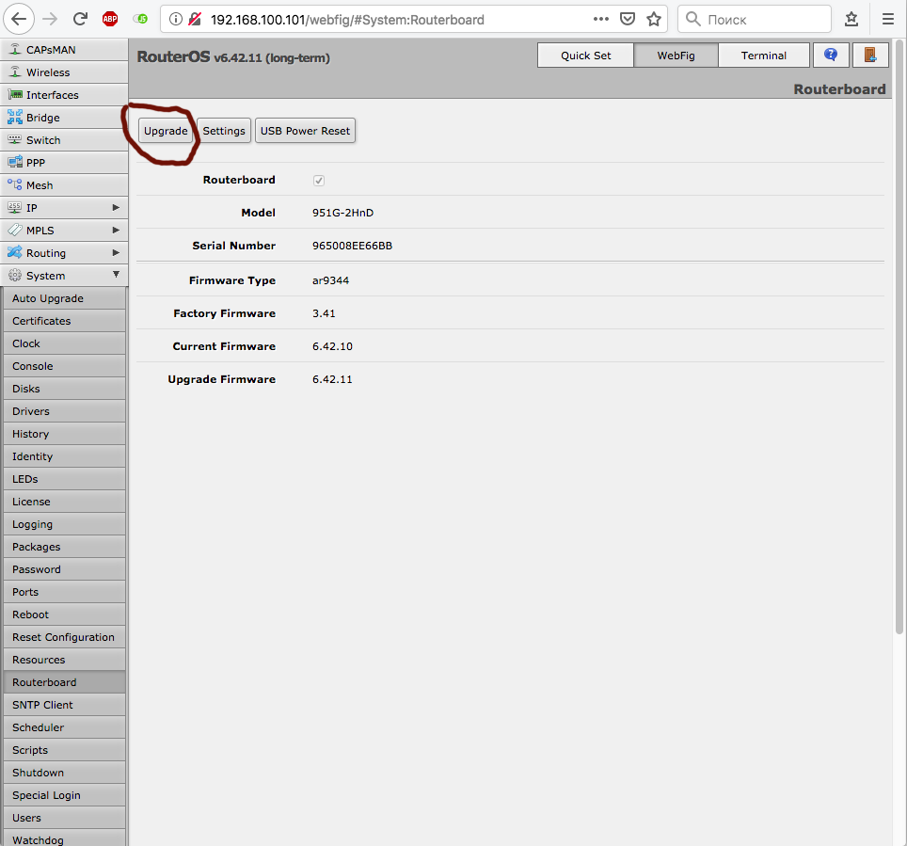The width and height of the screenshot is (907, 846).
Task: Open the SNTP Client menu item
Action: point(64,705)
